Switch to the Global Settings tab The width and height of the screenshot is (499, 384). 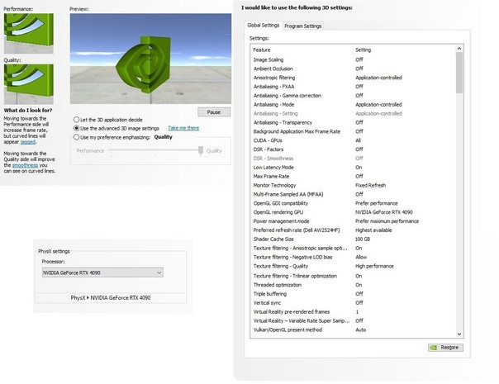pos(264,25)
